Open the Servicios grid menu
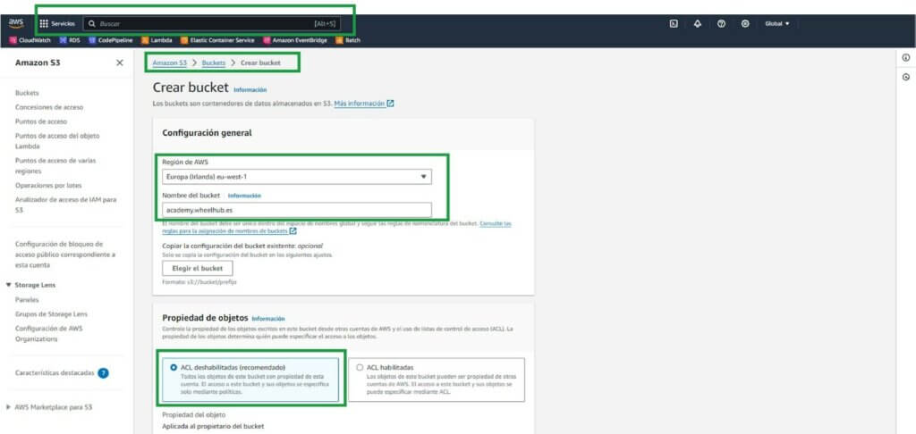This screenshot has width=916, height=434. 57,23
